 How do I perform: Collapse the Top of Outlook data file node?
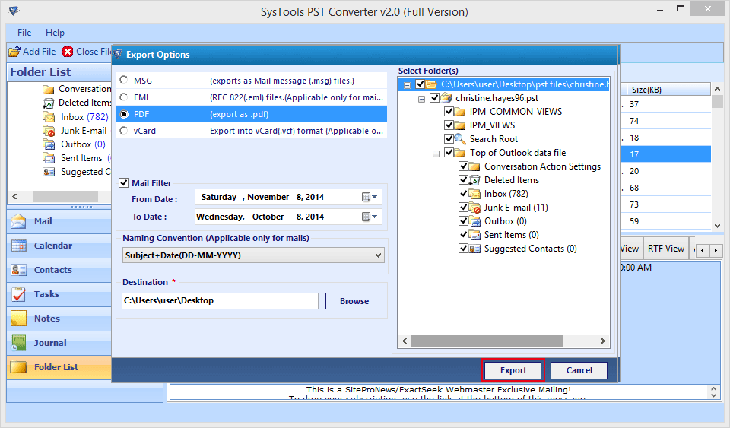click(x=436, y=154)
